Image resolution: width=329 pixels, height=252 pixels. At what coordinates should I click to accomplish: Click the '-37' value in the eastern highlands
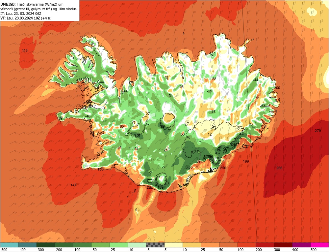point(213,111)
